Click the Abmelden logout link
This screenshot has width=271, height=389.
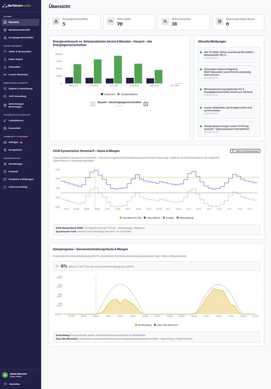coord(13,384)
